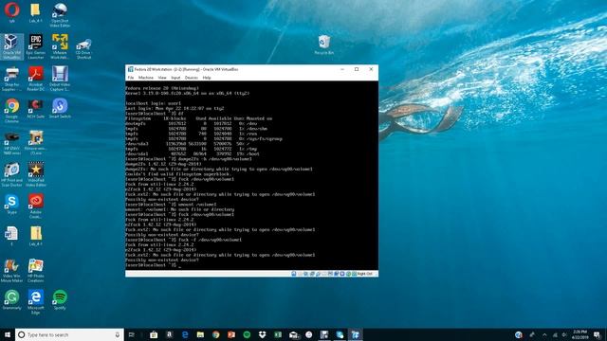Open the zipped Lab_4-1 folder on the desktop
The width and height of the screenshot is (607, 341).
click(x=36, y=236)
